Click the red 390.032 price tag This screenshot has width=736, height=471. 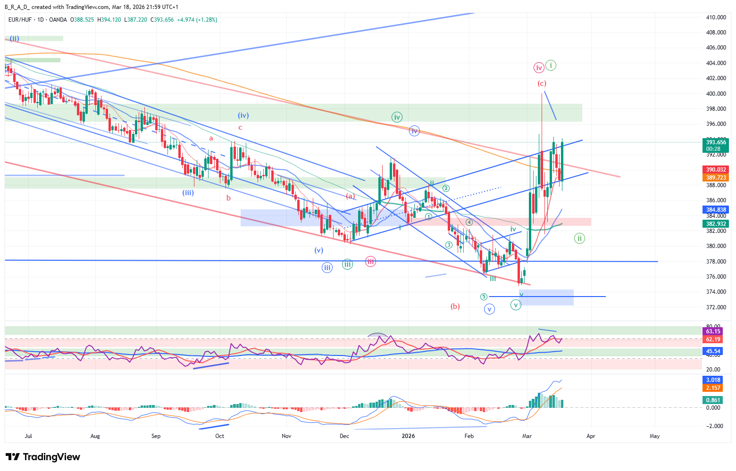click(716, 170)
